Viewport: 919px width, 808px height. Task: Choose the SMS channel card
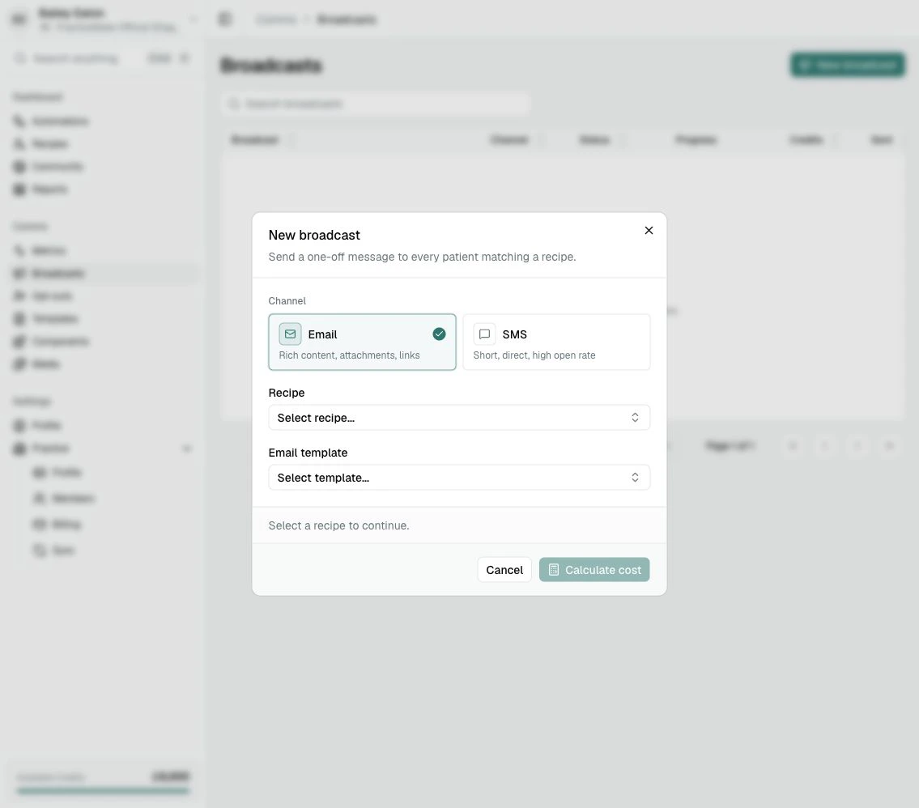pos(556,342)
